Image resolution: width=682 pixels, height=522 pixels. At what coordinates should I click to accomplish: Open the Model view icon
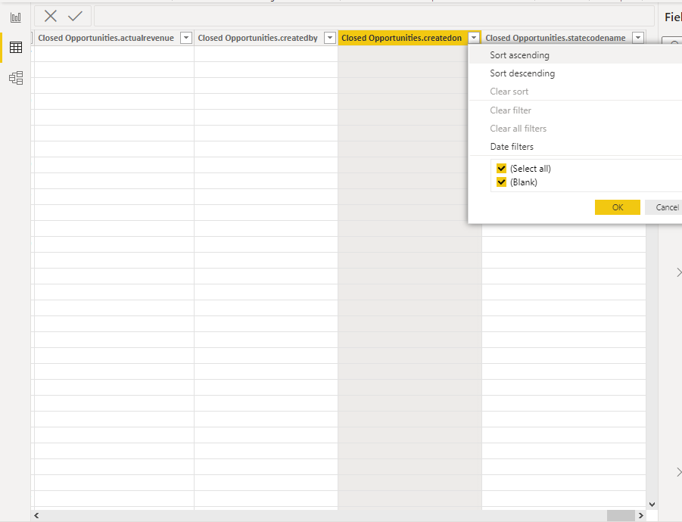click(x=16, y=78)
